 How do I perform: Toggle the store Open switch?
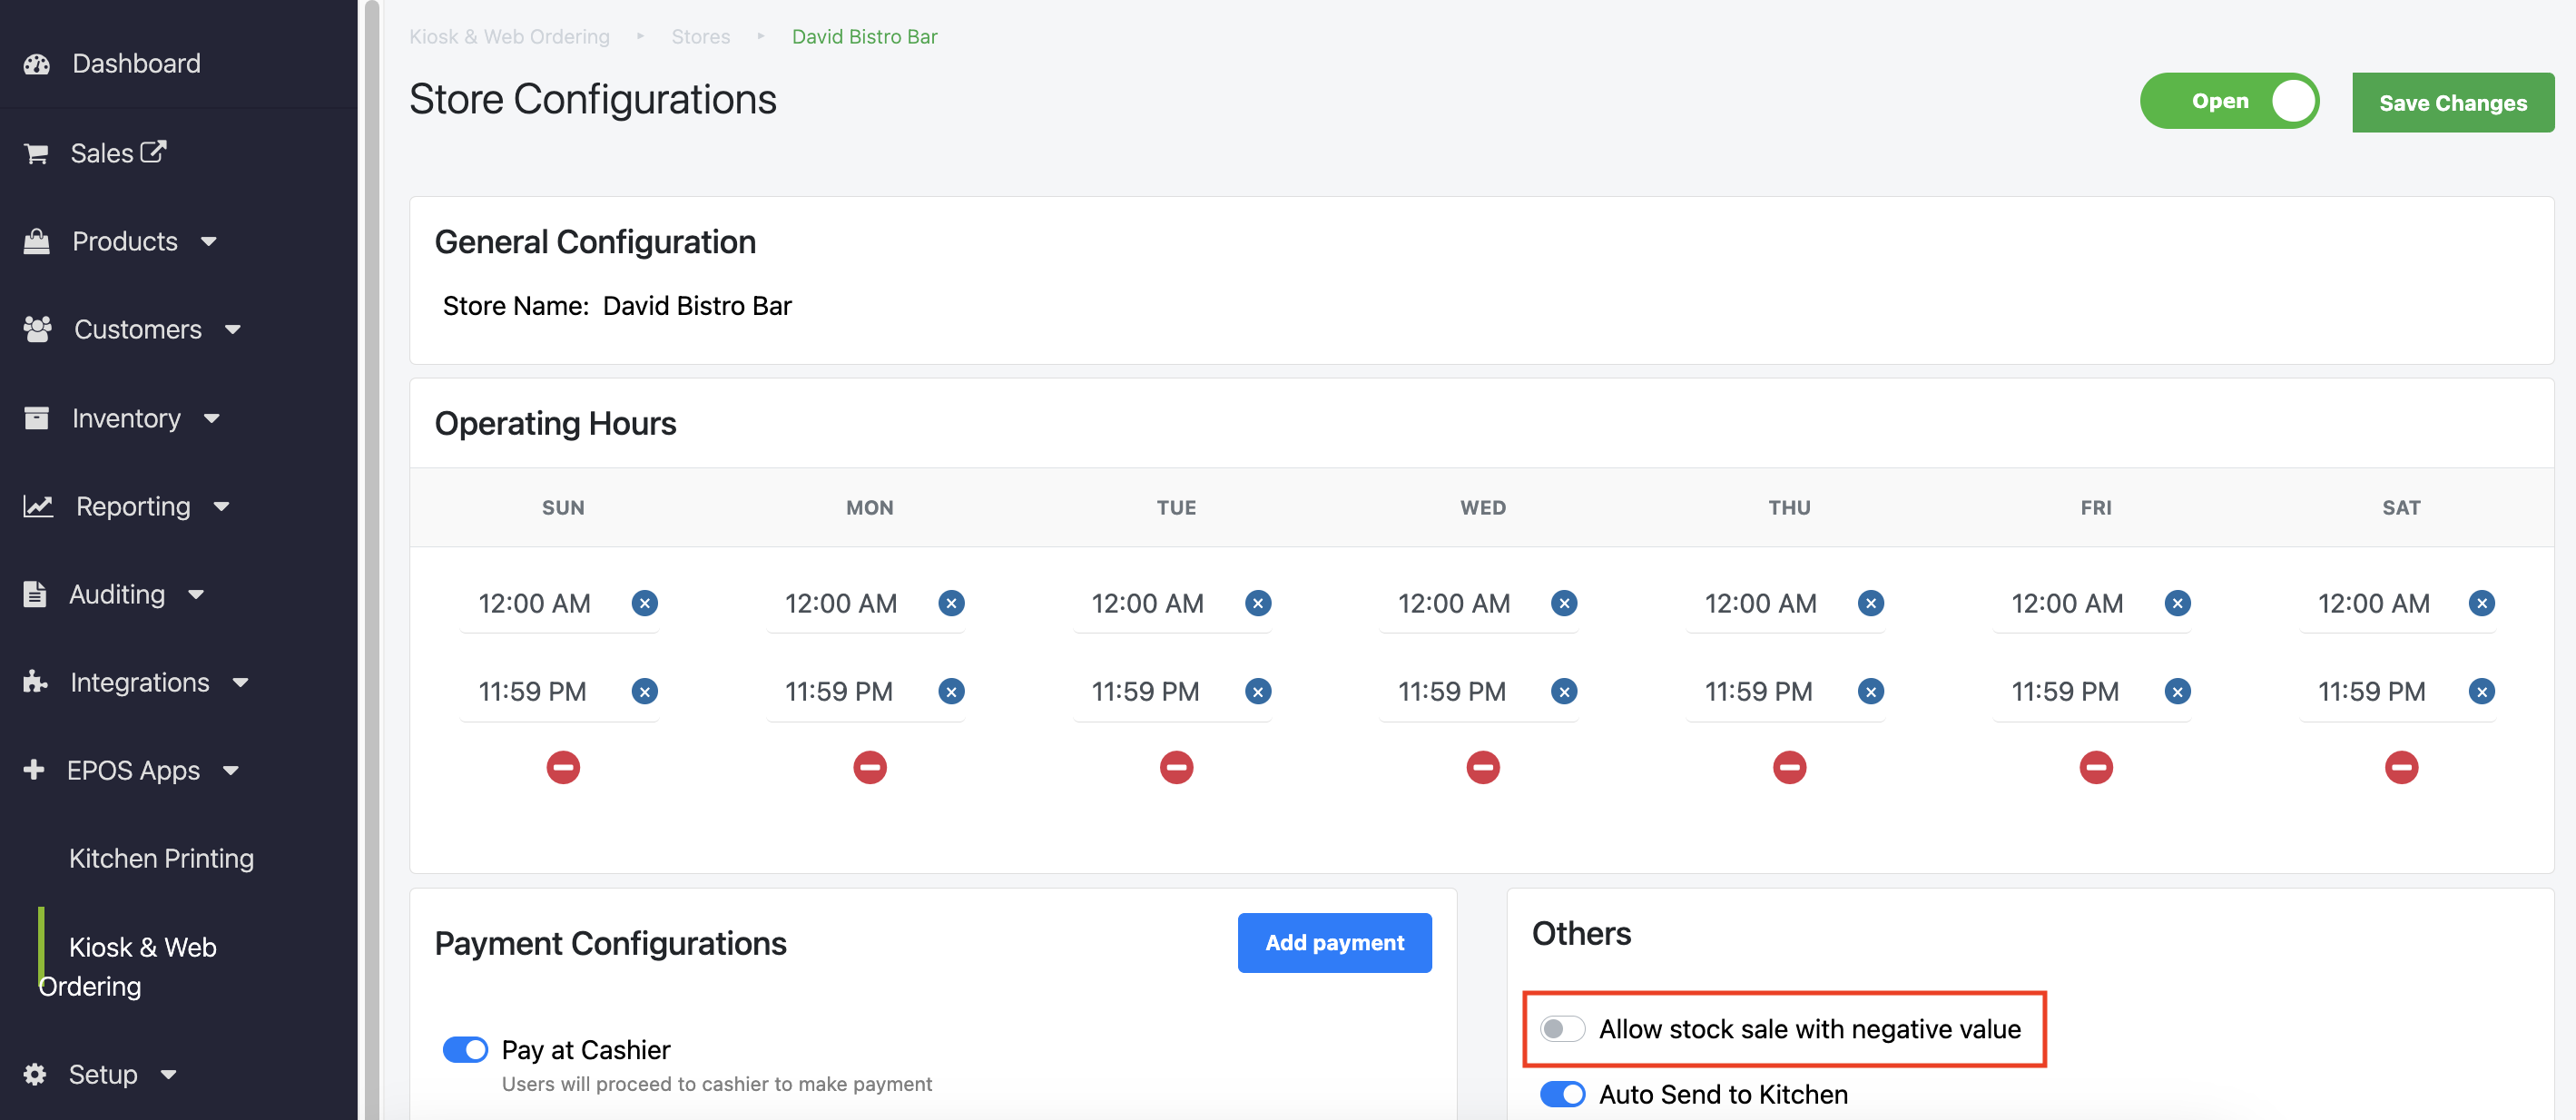(x=2228, y=101)
